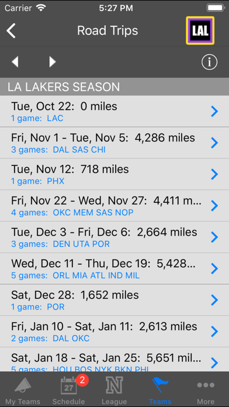The image size is (229, 407).
Task: Expand chevron for Sat, Dec 28 trip
Action: click(x=214, y=300)
